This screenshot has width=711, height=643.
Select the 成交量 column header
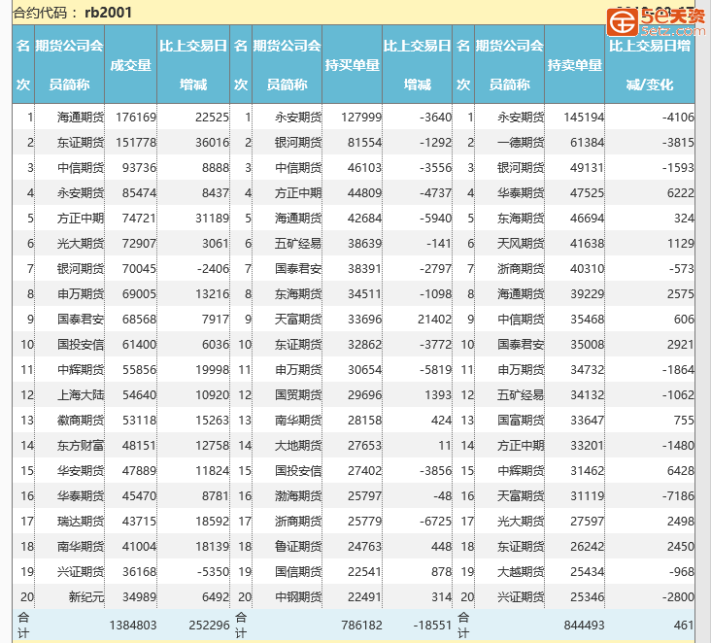click(x=130, y=65)
